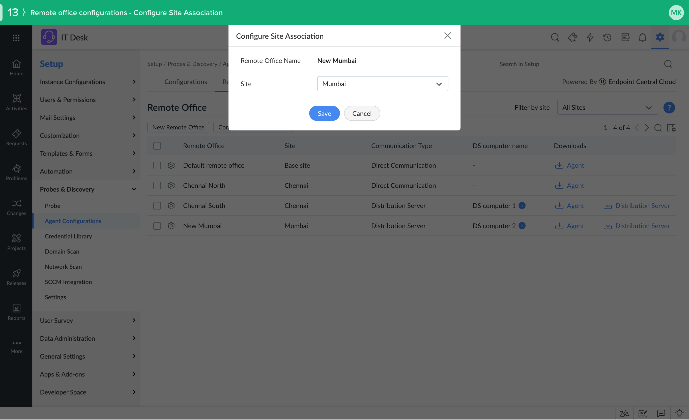Open Requests module
This screenshot has width=689, height=420.
(x=16, y=137)
